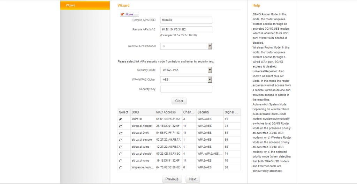
Task: Open the Remote AP's Channel dropdown
Action: 186,46
